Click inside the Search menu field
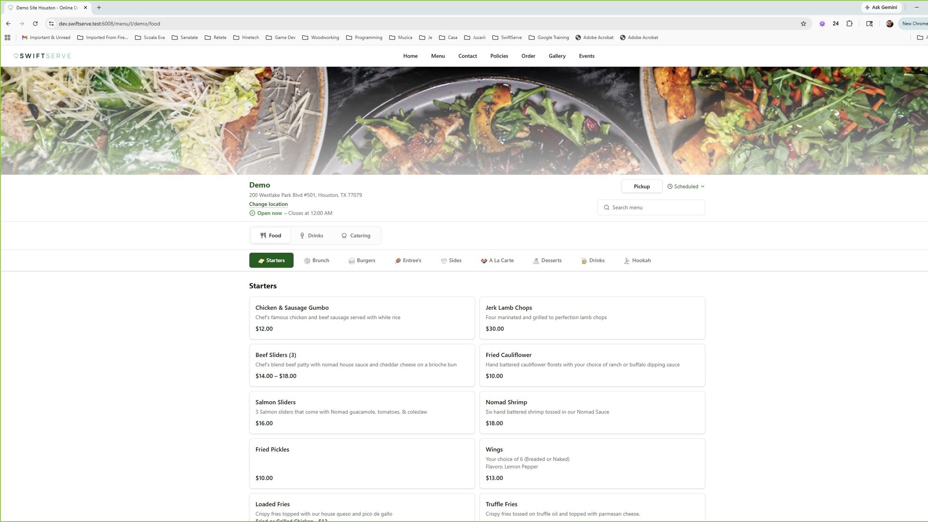Screen dimensions: 928x522 pos(651,207)
